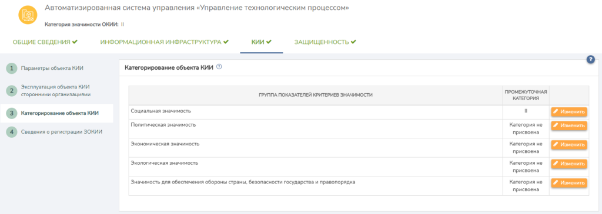Open Параметры объекта КИИ section
This screenshot has width=602, height=214.
[52, 69]
